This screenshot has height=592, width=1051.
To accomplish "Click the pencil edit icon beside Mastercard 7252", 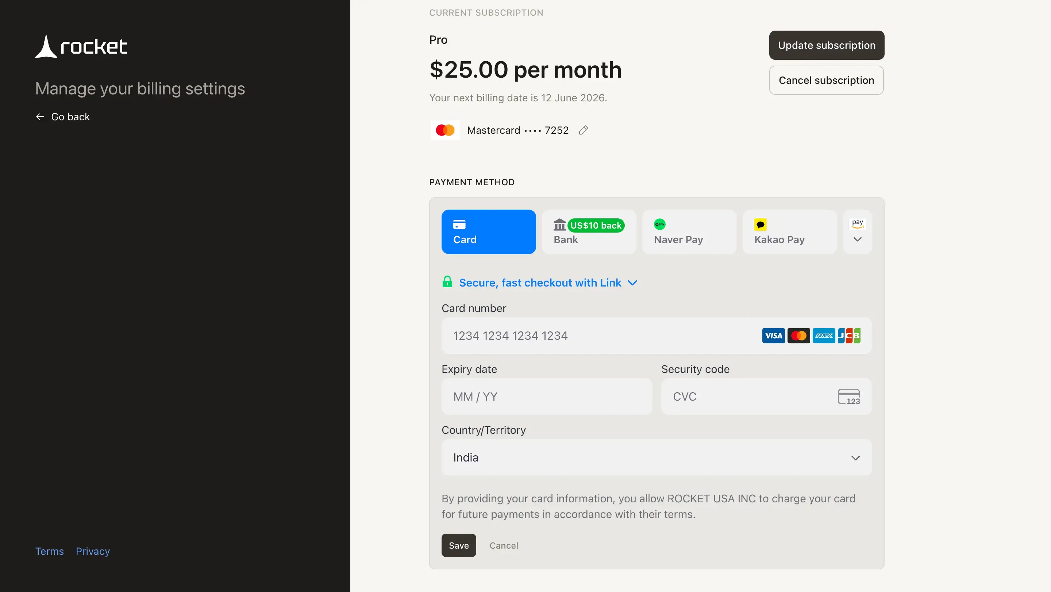I will (x=584, y=131).
